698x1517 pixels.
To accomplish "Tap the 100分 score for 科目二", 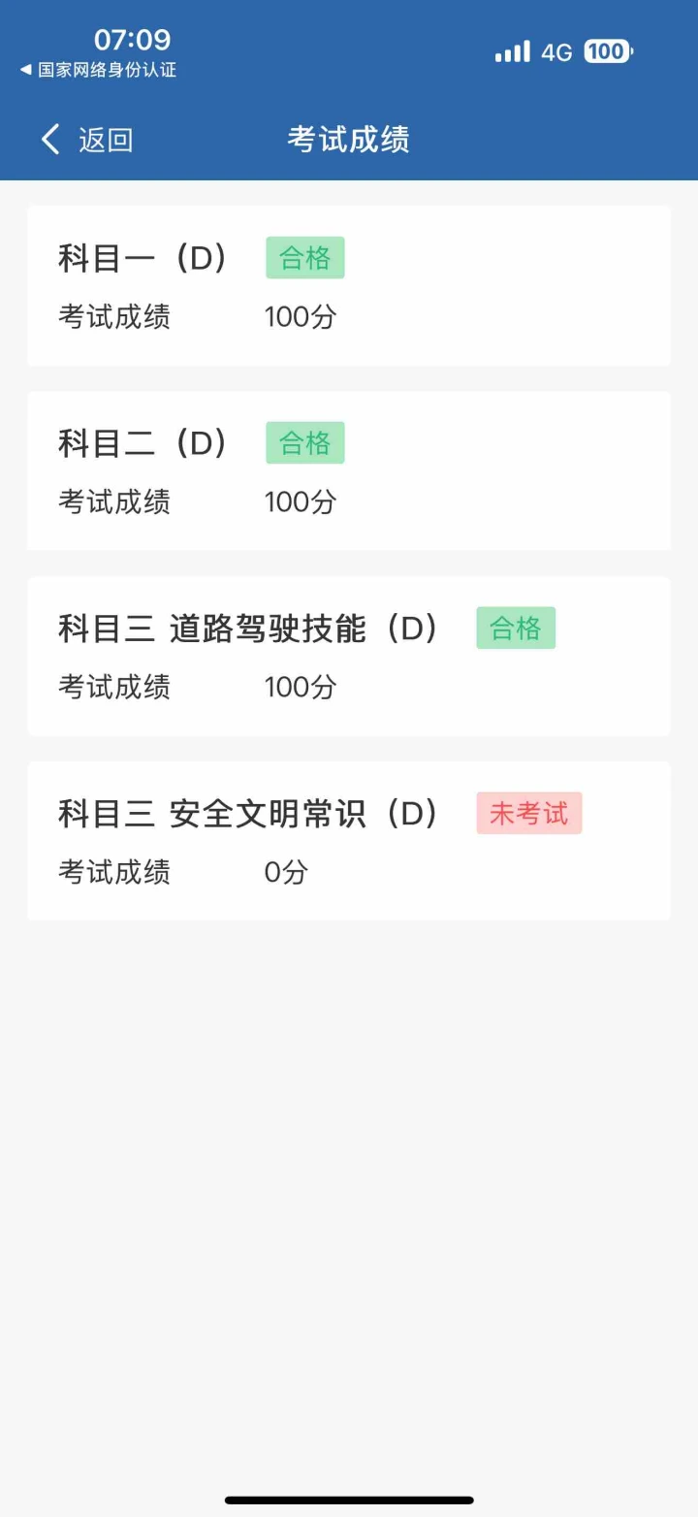I will point(301,502).
